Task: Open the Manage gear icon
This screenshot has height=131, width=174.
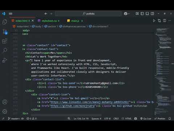Action: (x=5, y=111)
